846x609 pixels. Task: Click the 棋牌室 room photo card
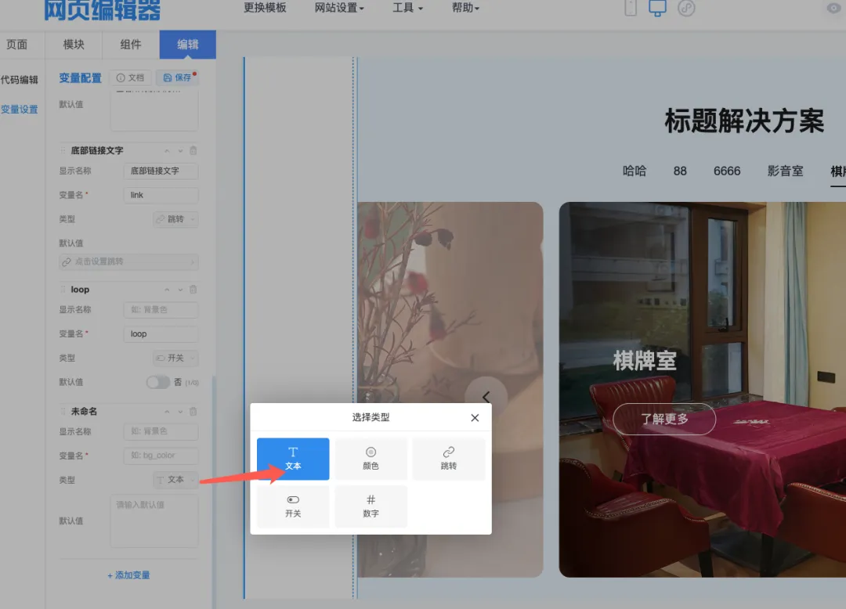coord(703,390)
